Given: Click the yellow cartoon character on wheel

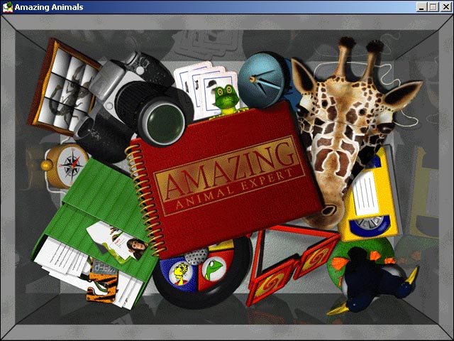Looking at the screenshot, I should coord(180,273).
